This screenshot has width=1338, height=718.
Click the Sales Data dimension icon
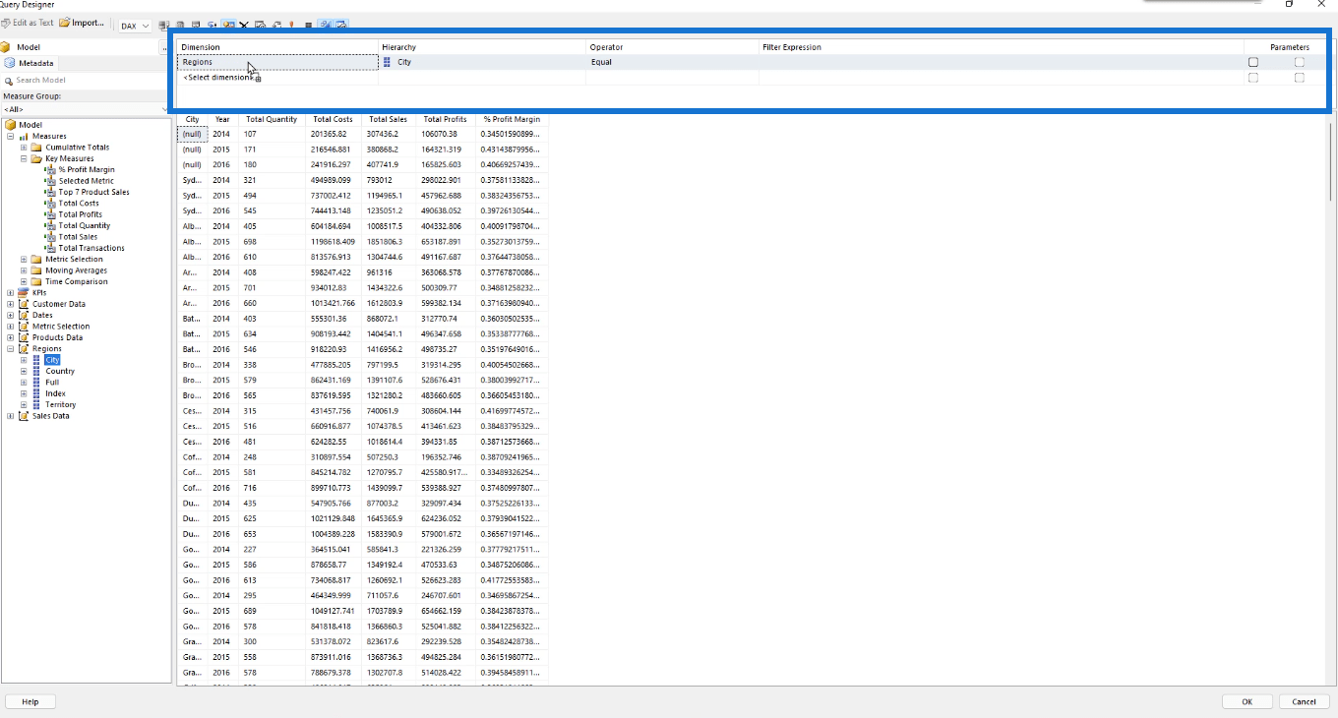tap(24, 416)
